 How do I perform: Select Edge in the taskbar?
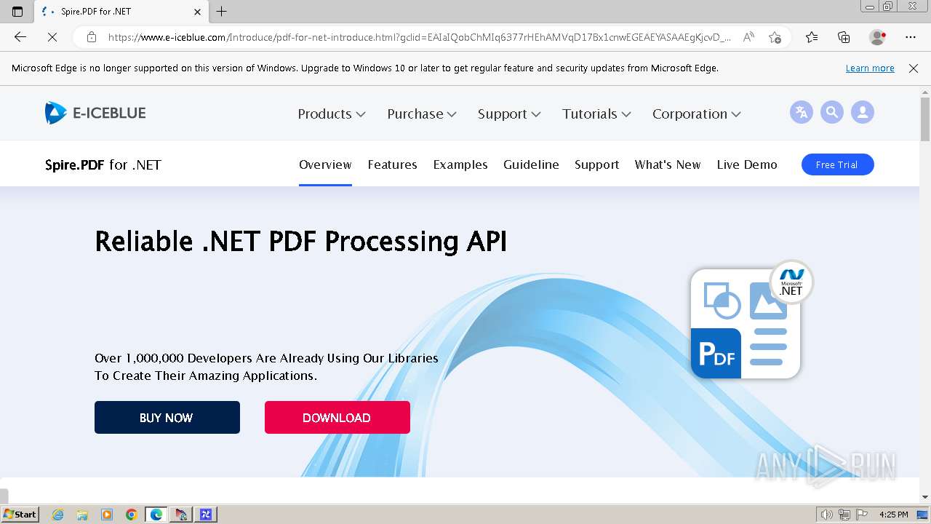pos(156,515)
